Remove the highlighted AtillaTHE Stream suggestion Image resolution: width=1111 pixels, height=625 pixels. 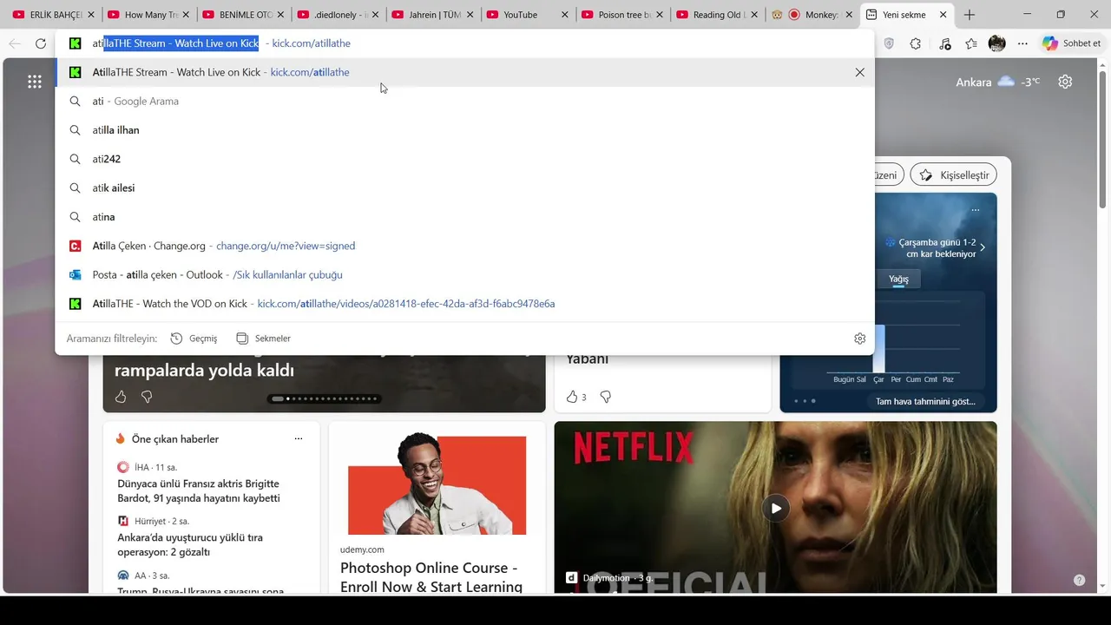pos(859,72)
